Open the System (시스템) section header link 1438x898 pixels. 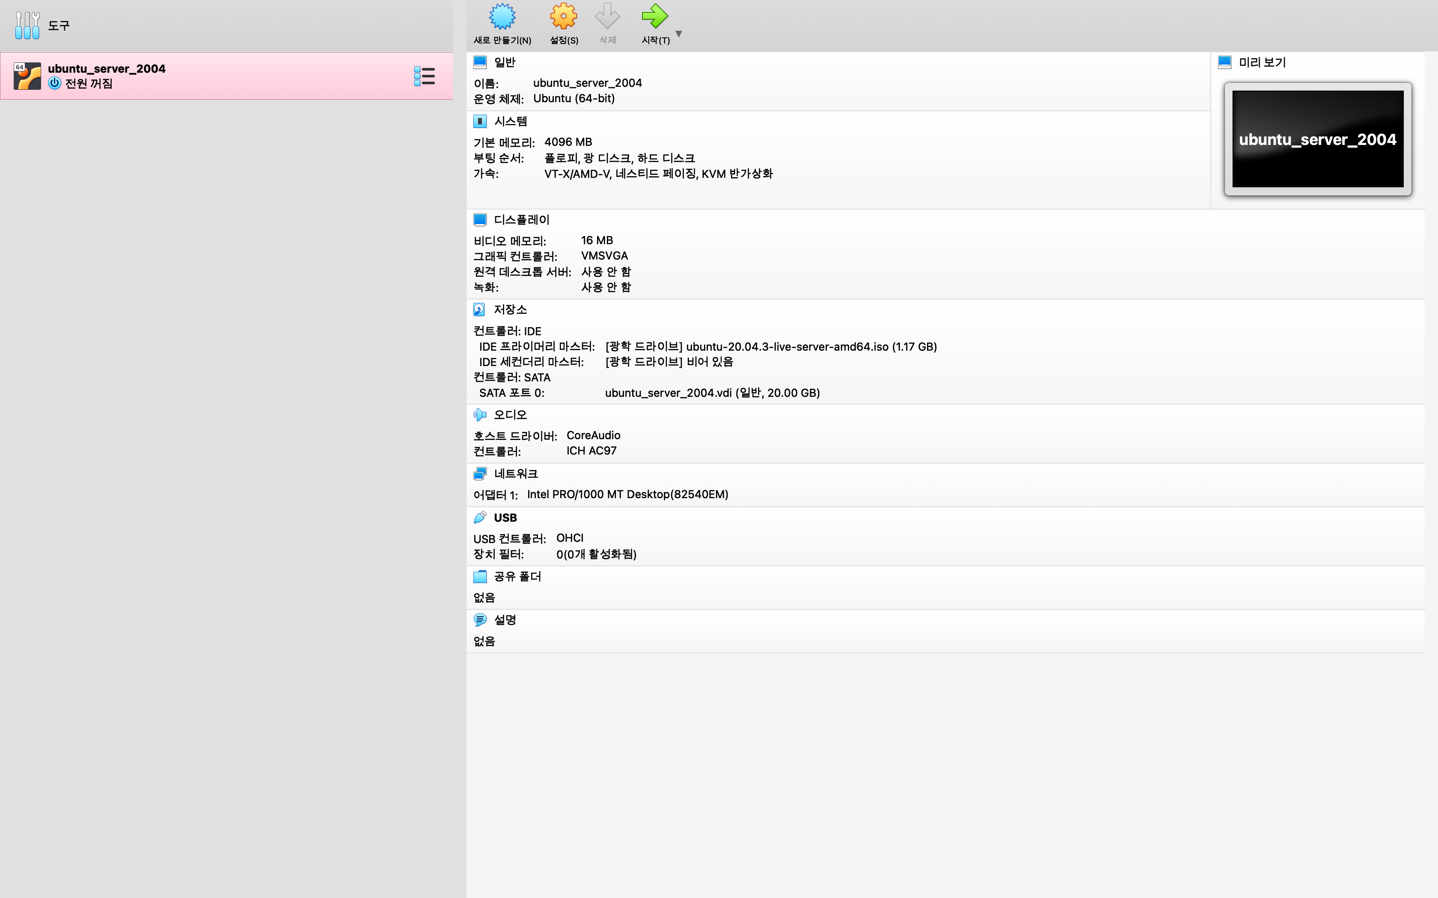511,121
